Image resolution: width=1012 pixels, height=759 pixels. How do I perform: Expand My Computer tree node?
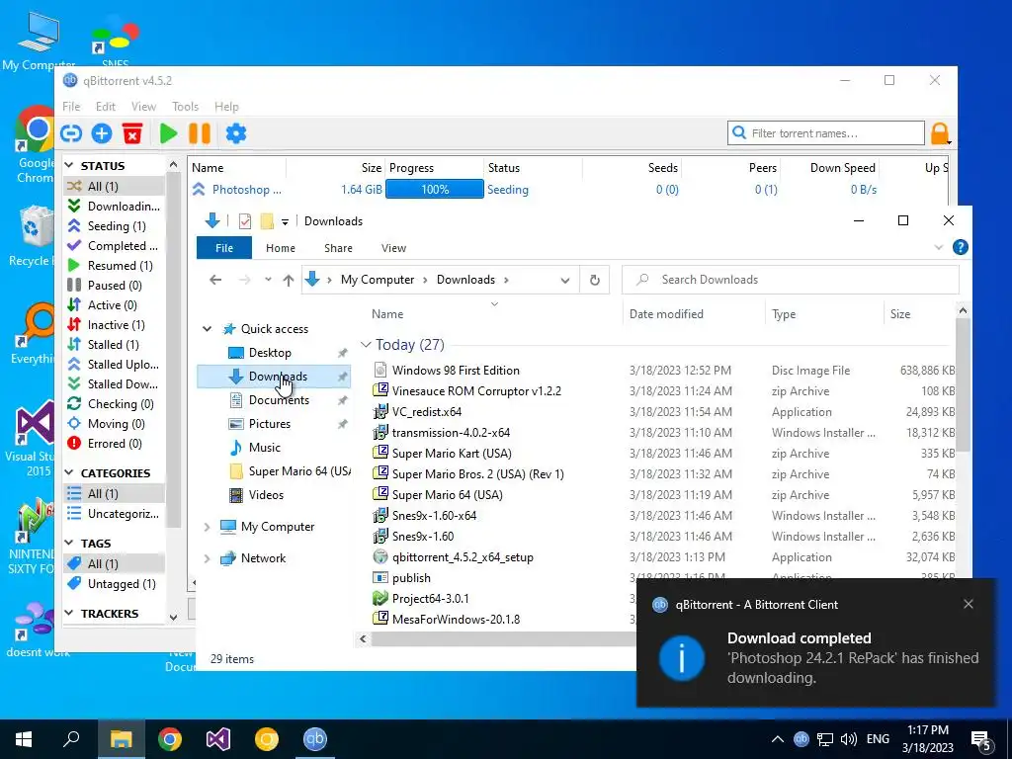coord(208,527)
